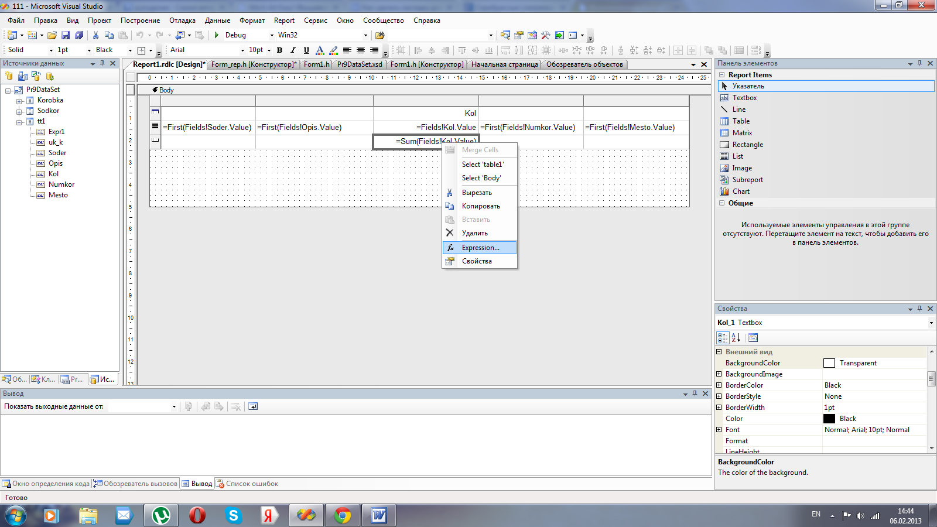Choose Копировать in the context menu
This screenshot has width=937, height=527.
(480, 206)
